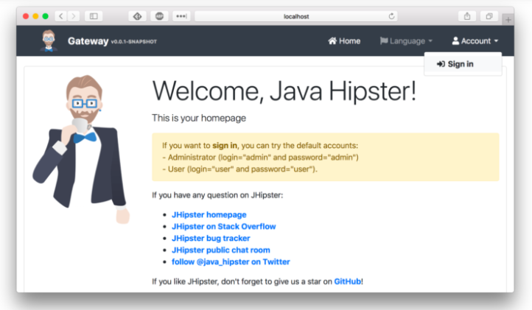
Task: Click the User default account line
Action: coord(240,169)
